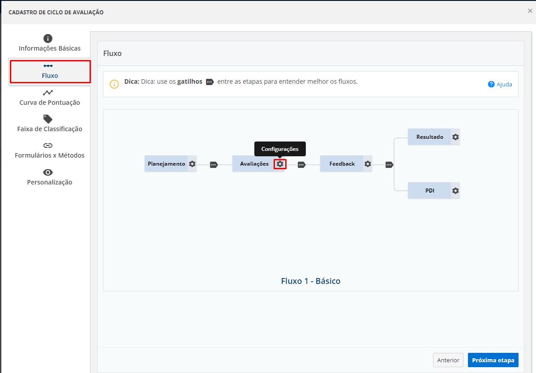Viewport: 536px width, 373px height.
Task: Open Curva de Pontuação section
Action: 50,98
